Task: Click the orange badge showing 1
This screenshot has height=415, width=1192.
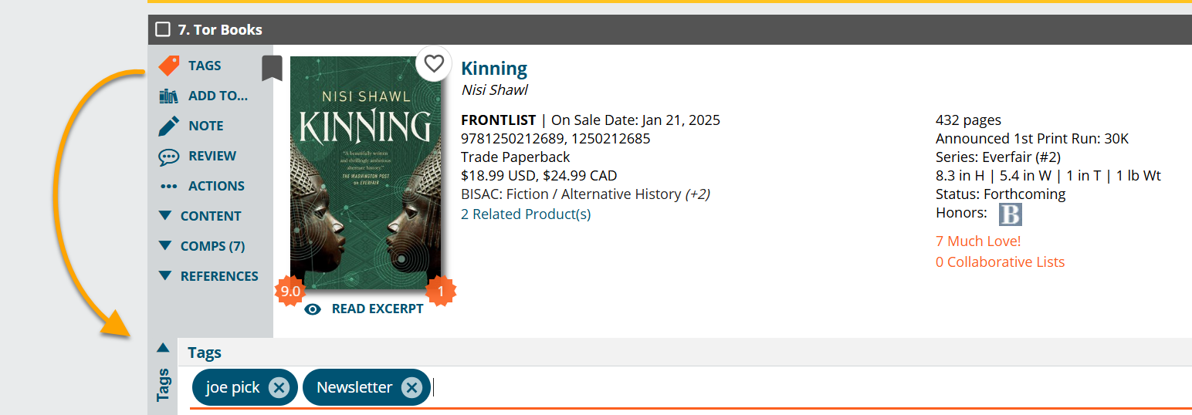Action: point(441,292)
